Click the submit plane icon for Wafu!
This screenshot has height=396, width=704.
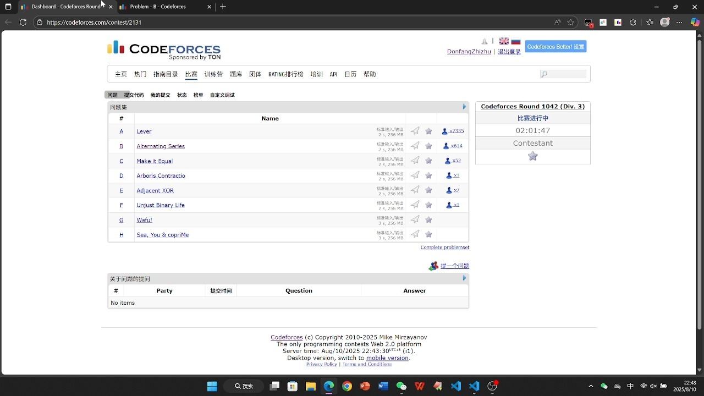tap(415, 219)
